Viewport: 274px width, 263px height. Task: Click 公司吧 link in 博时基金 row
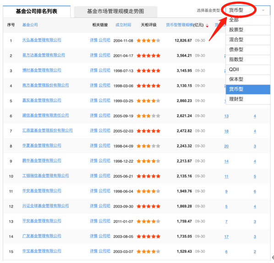104,70
